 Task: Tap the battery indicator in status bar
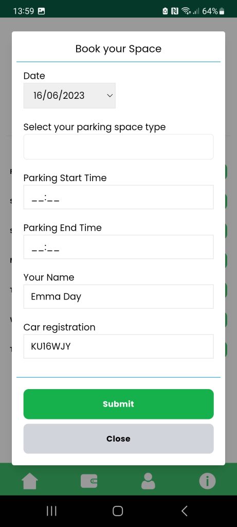pyautogui.click(x=221, y=11)
